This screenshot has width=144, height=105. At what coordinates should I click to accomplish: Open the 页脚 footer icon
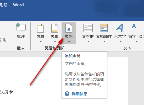54,28
